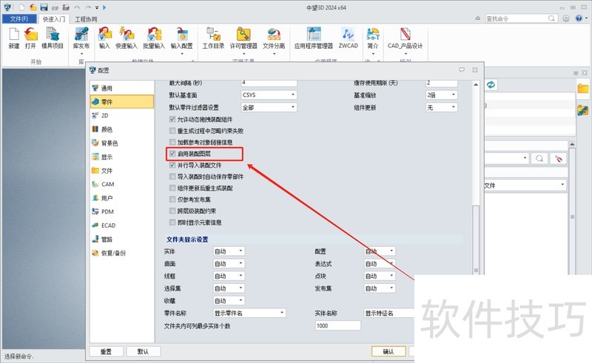Toggle 重生成过程中忽略约束失败 checkbox
Screen dimensions: 592x363
tap(172, 131)
